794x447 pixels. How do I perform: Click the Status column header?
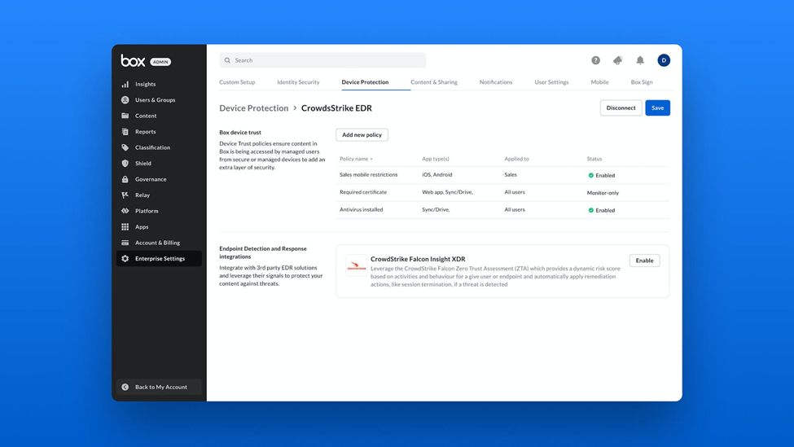click(x=594, y=159)
